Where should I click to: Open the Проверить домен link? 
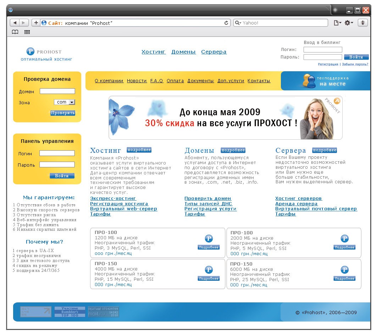(x=208, y=199)
